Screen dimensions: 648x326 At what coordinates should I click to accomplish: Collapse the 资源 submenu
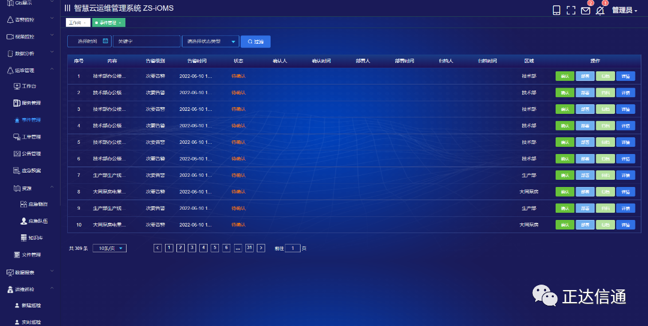point(33,188)
